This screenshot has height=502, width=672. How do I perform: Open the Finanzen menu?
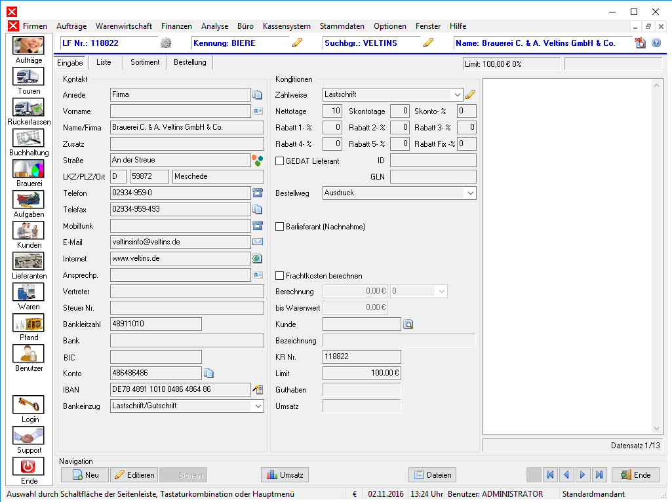click(x=176, y=26)
